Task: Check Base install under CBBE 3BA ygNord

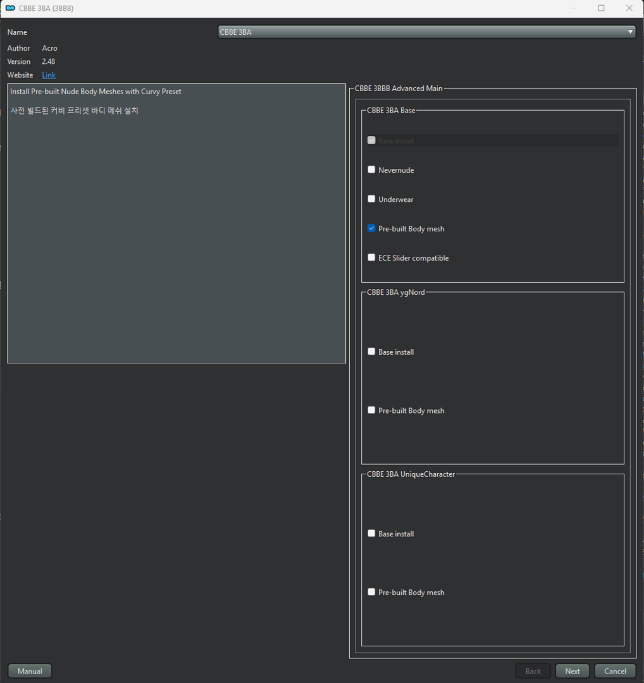Action: pos(371,352)
